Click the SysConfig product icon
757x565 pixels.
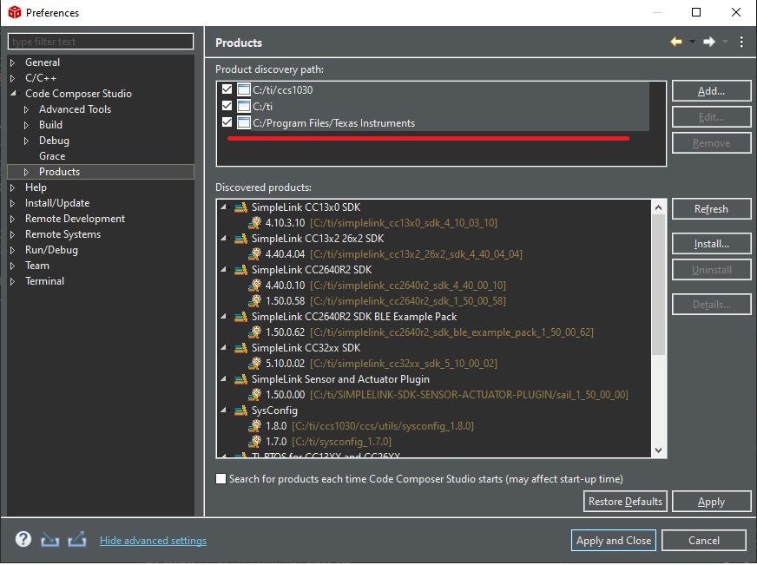(x=240, y=411)
